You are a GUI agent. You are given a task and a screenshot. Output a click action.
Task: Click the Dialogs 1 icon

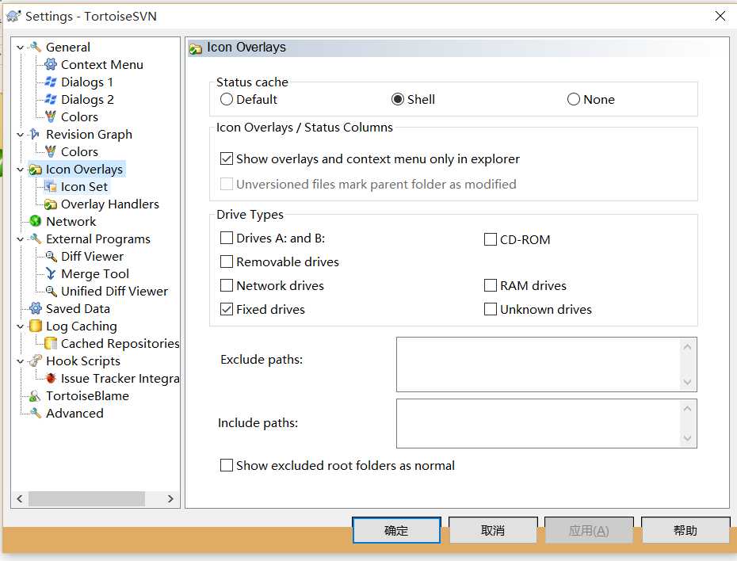pyautogui.click(x=51, y=82)
